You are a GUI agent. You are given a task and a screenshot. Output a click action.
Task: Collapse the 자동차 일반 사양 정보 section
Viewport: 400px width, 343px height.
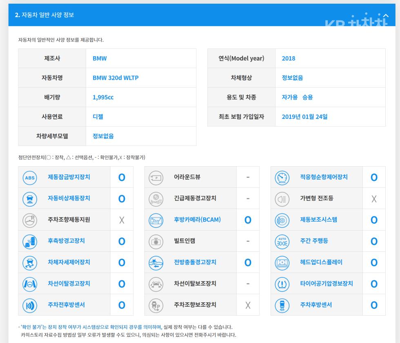386,15
